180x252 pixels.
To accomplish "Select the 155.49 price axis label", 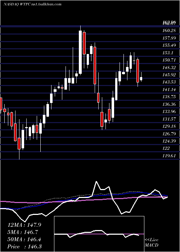I will pos(169,45).
